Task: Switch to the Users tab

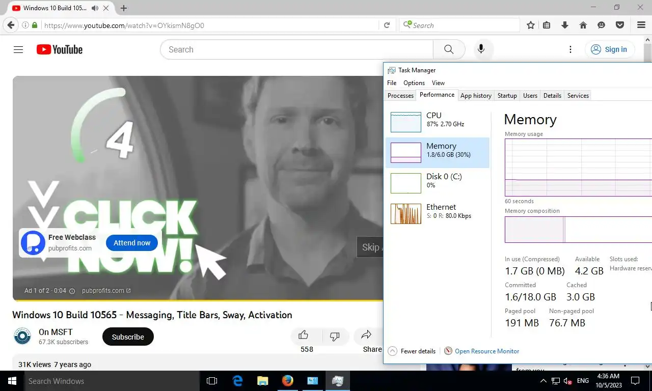Action: coord(530,96)
